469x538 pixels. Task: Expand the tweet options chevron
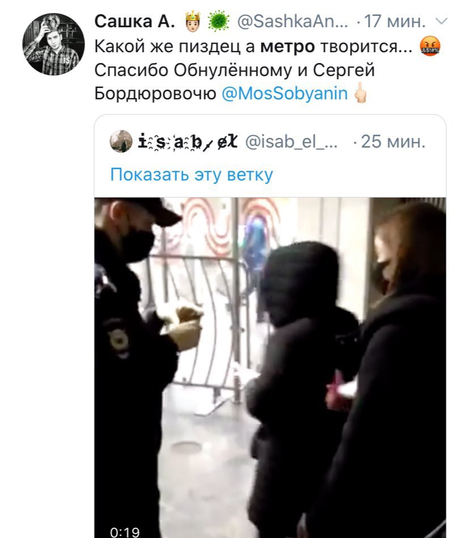[x=441, y=21]
